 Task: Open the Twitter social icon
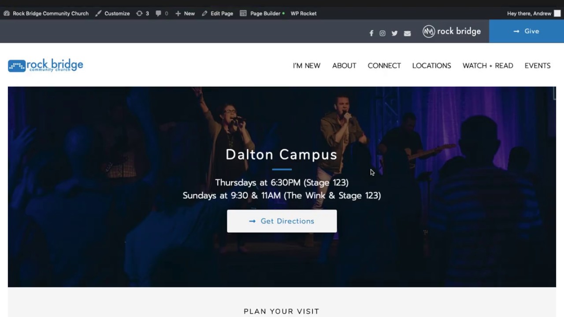click(394, 33)
